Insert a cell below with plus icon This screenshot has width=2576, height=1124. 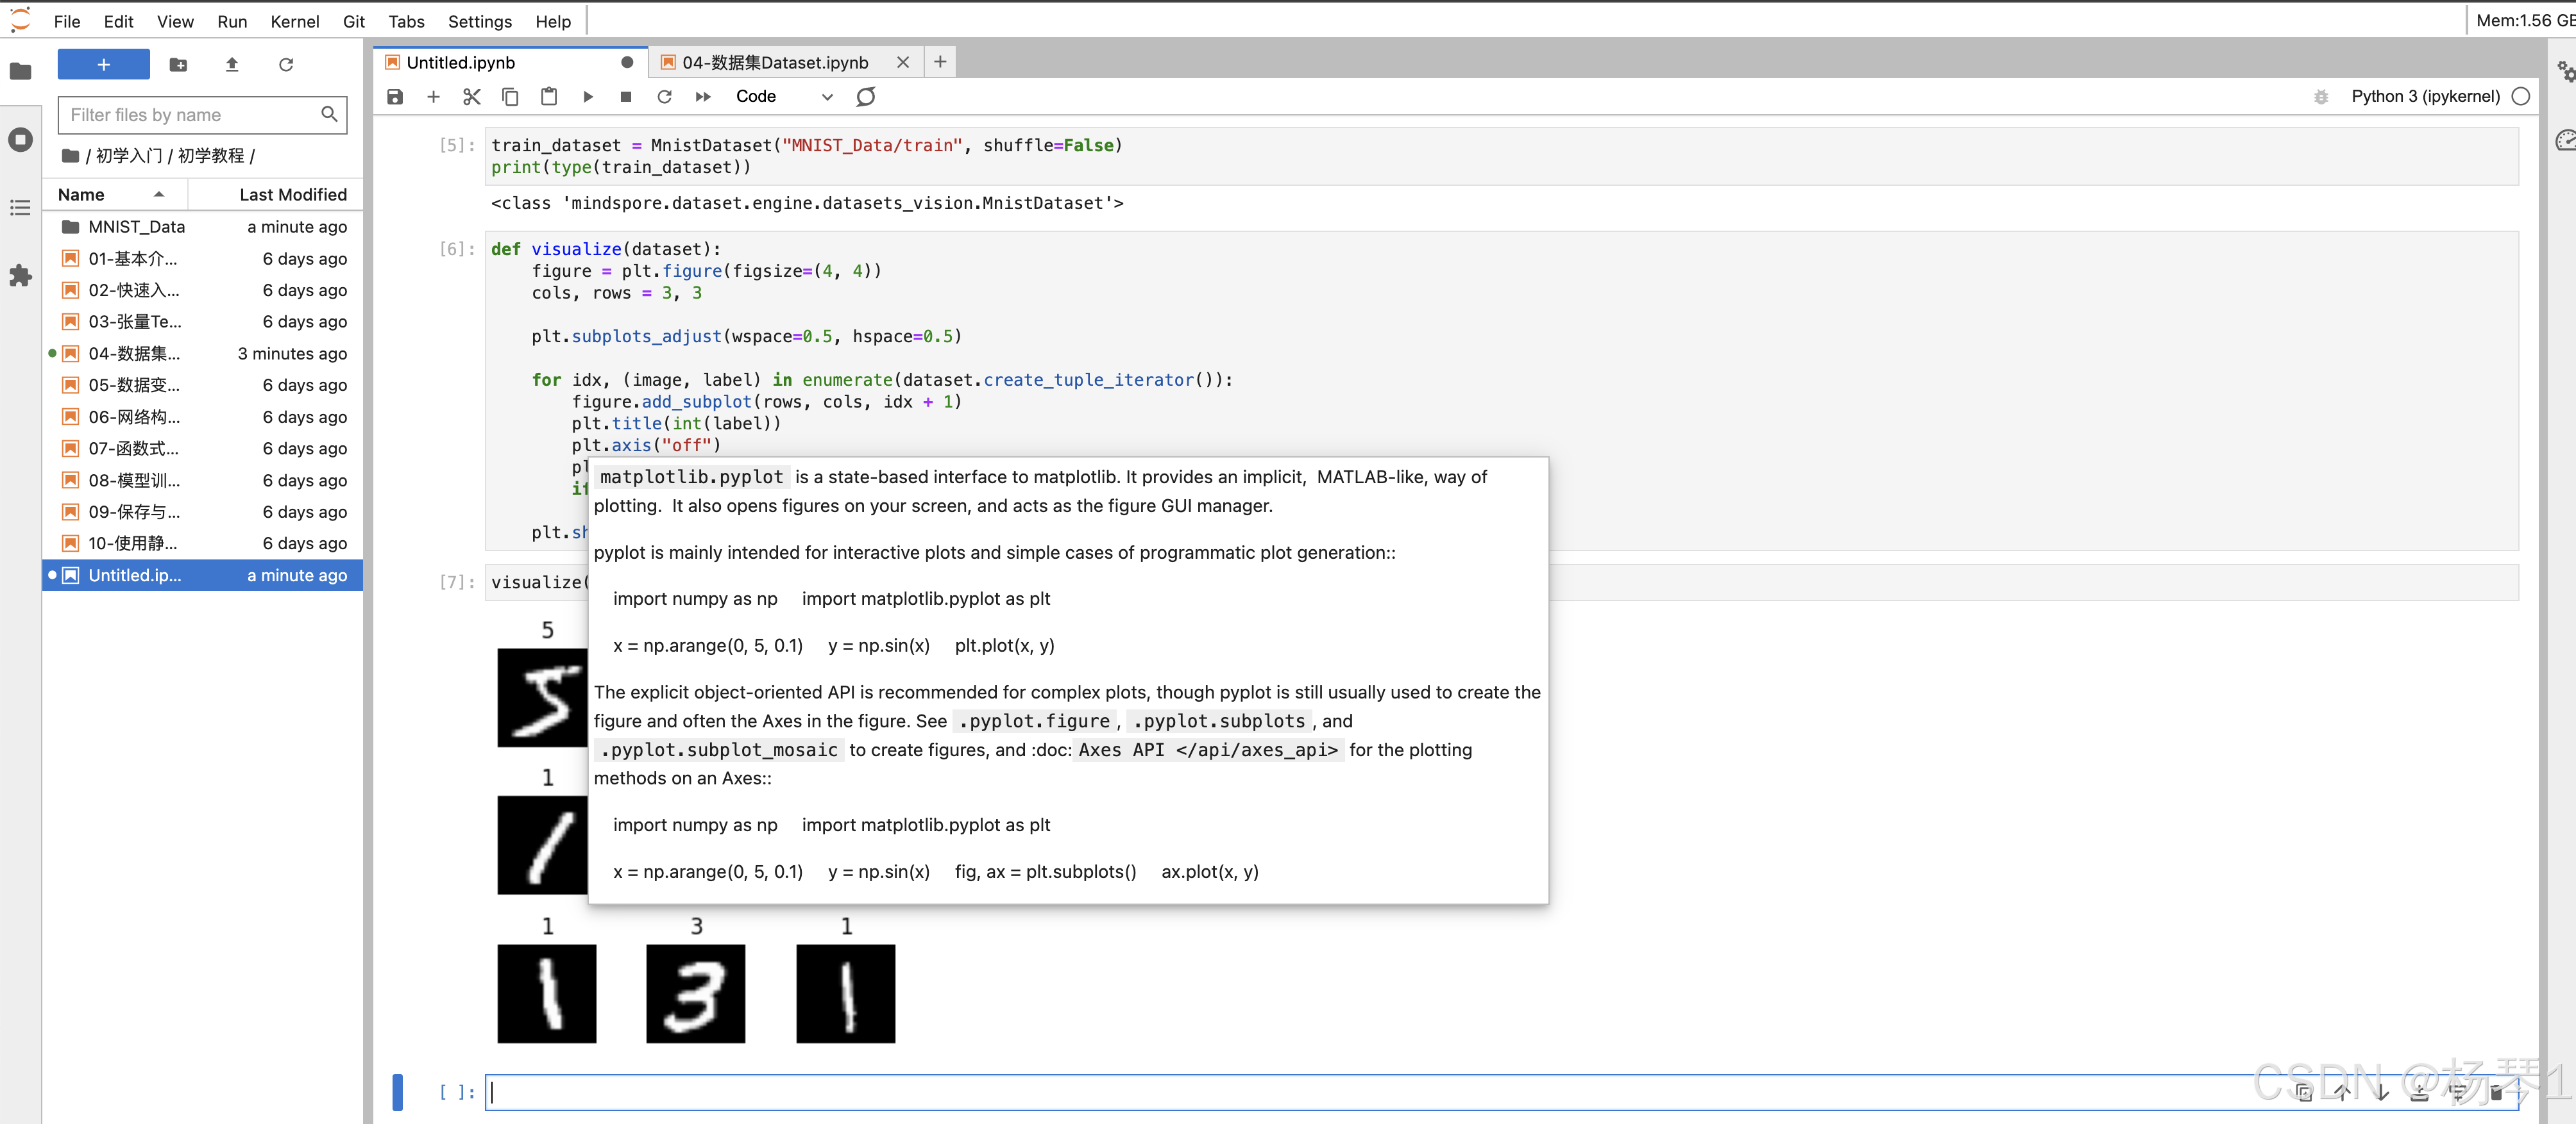coord(433,97)
